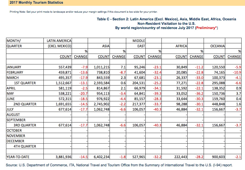Viewport: 245px width, 170px height.
Task: Click year-to-date Africa total 222,443
Action: click(181, 157)
